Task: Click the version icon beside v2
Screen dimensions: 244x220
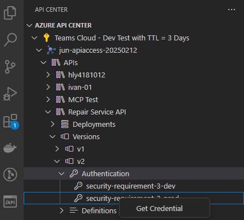Action: 69,161
